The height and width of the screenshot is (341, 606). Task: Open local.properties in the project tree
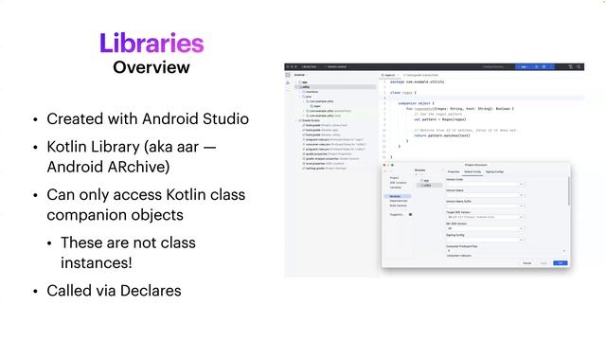coord(322,164)
